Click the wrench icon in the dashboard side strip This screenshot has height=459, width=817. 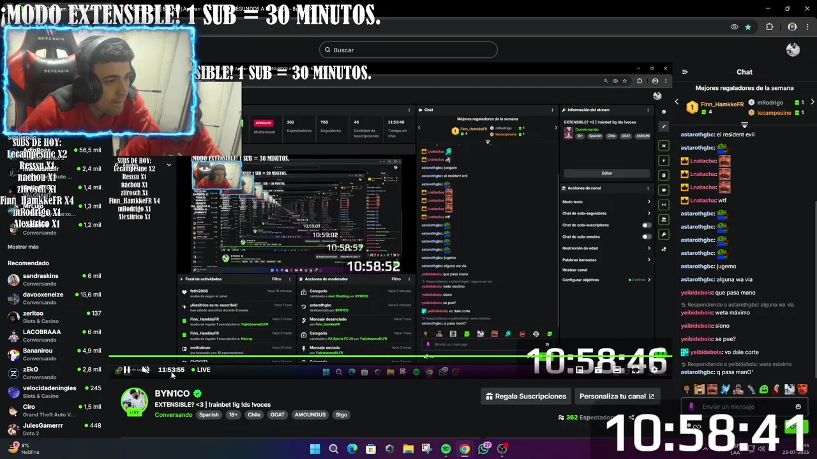(x=664, y=234)
